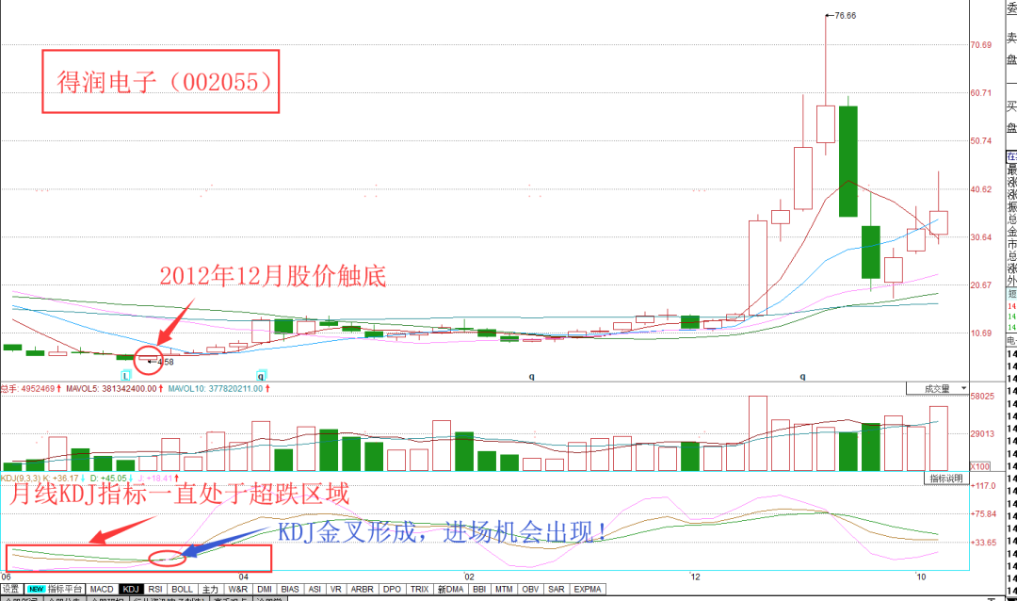This screenshot has width=1017, height=601.
Task: Switch to the 主力 indicator tab
Action: point(210,590)
